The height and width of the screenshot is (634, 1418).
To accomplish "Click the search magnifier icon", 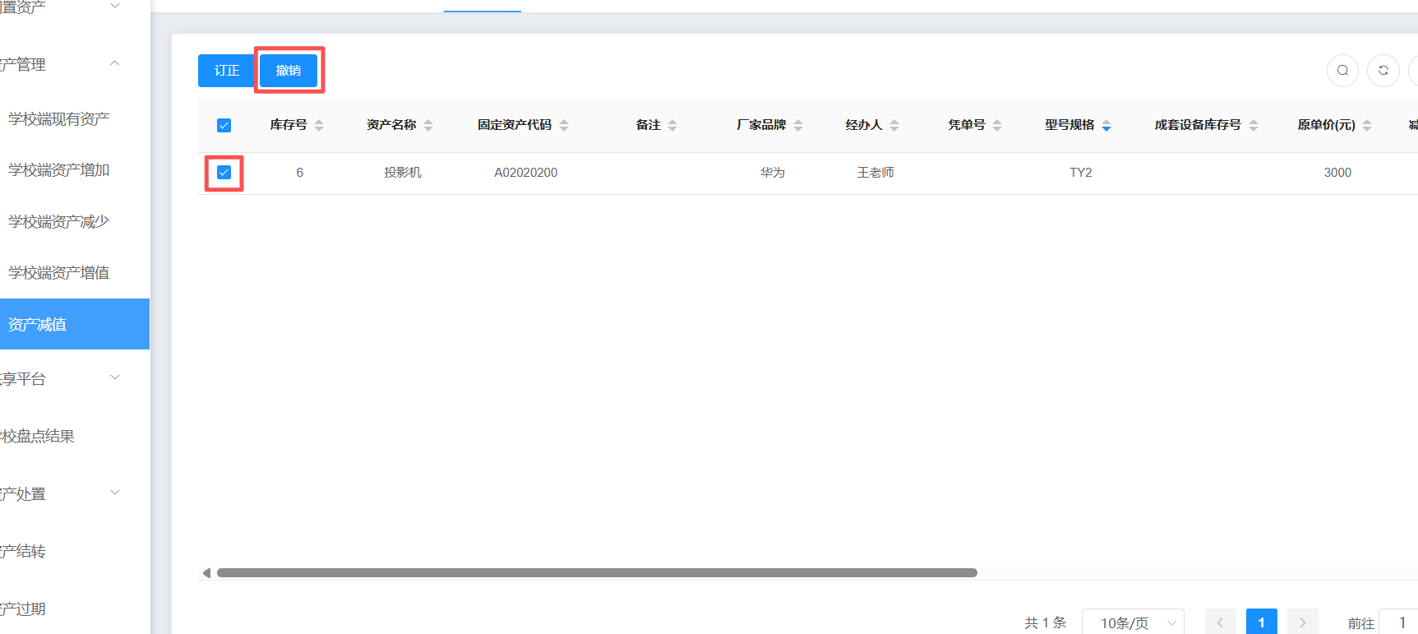I will click(1342, 71).
